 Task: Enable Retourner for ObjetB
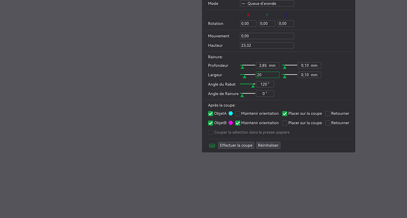coord(328,123)
